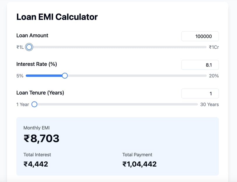Click the Loan Amount label

[32, 36]
